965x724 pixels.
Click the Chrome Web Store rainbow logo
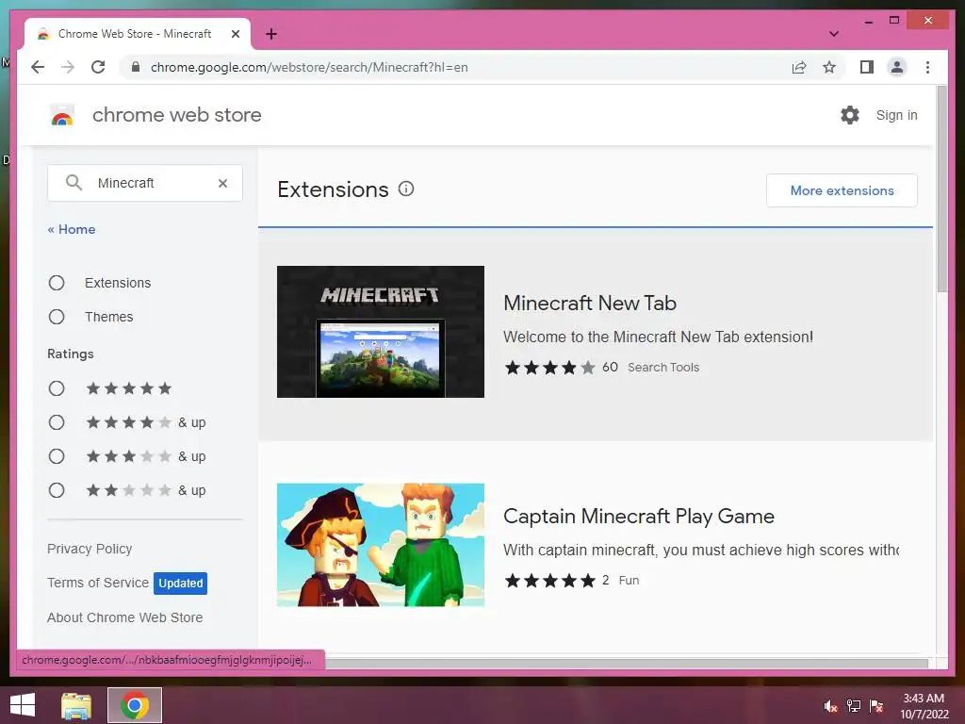pos(62,115)
